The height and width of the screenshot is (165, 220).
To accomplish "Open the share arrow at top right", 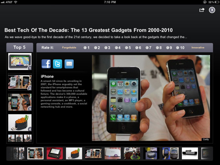I will 202,10.
